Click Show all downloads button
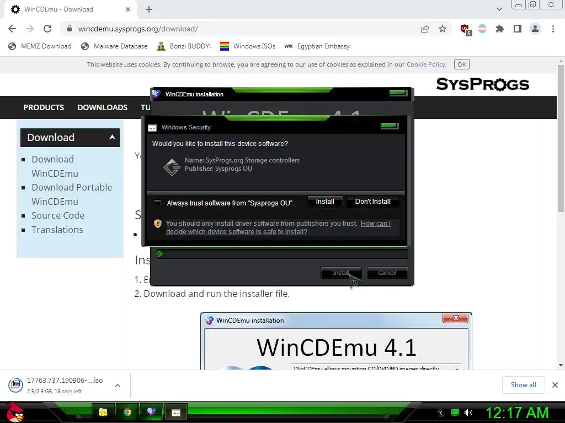Viewport: 565px width, 423px height. [x=523, y=385]
